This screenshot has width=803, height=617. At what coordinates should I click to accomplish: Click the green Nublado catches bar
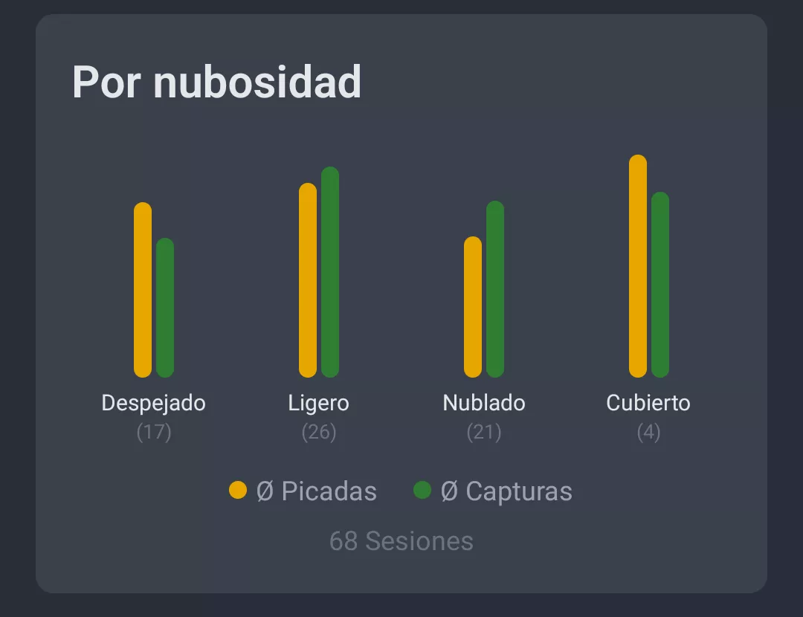tap(495, 289)
